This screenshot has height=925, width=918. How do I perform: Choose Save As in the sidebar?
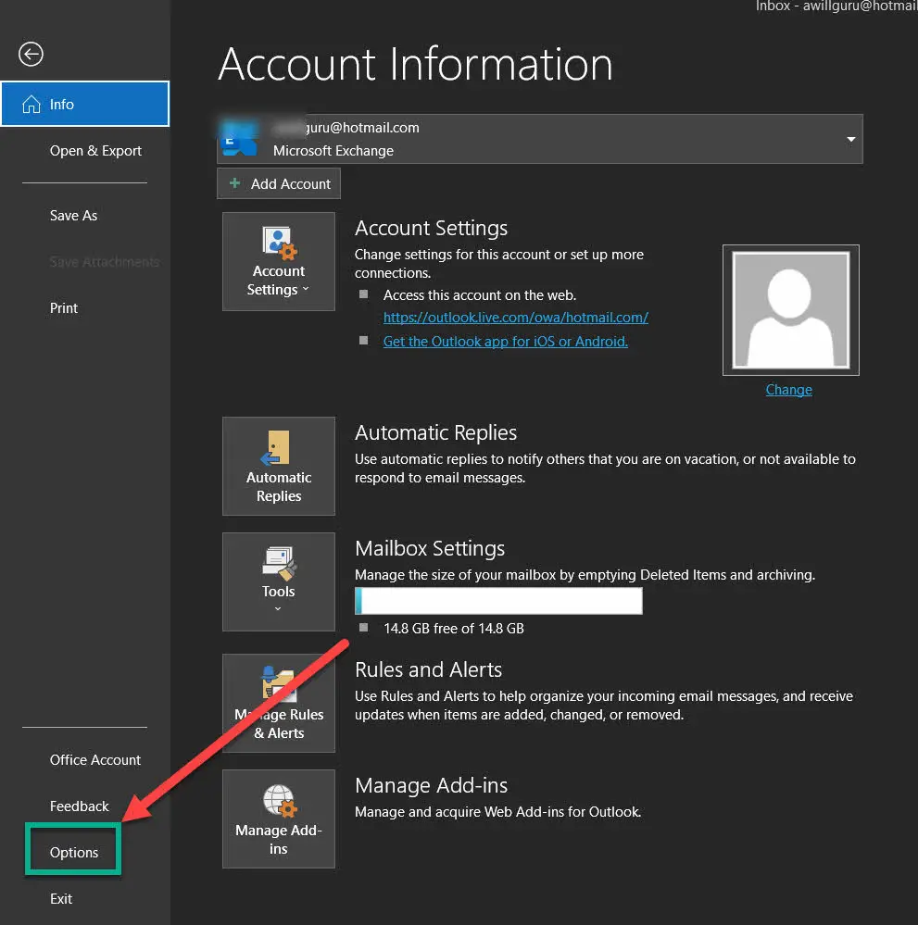pos(73,216)
